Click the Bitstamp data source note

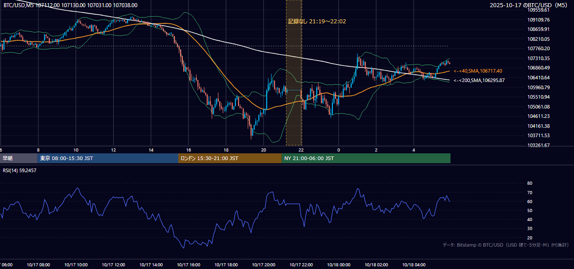(506, 245)
